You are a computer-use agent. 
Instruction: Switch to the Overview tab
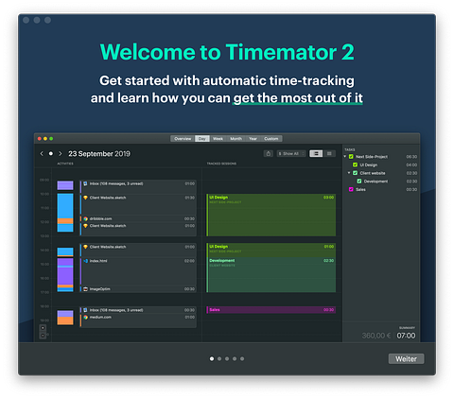coord(183,139)
